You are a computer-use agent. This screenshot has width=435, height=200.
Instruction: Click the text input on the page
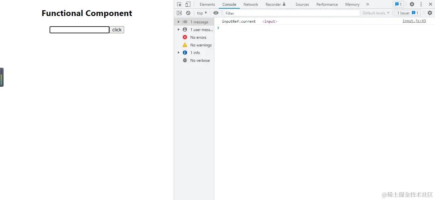click(x=79, y=30)
